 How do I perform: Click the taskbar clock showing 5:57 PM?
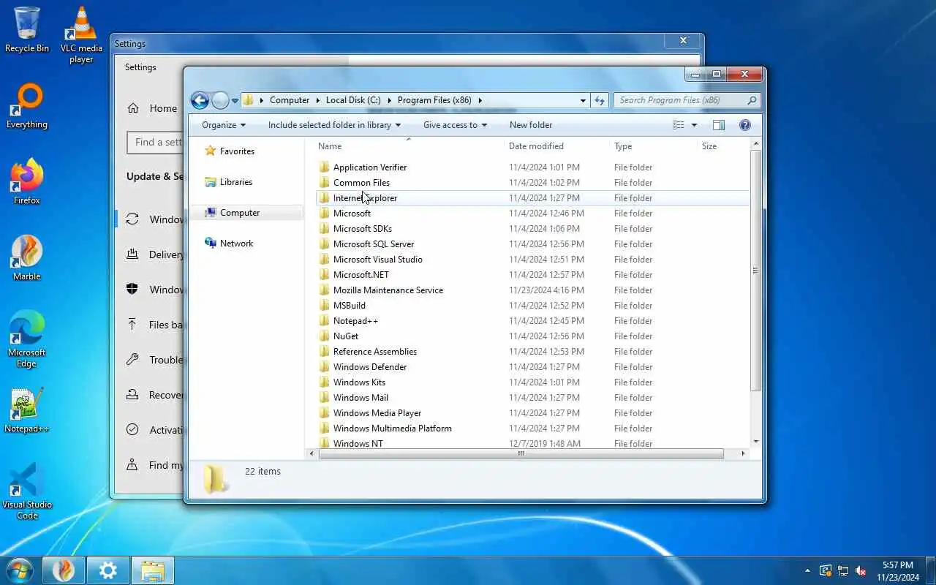pyautogui.click(x=898, y=571)
